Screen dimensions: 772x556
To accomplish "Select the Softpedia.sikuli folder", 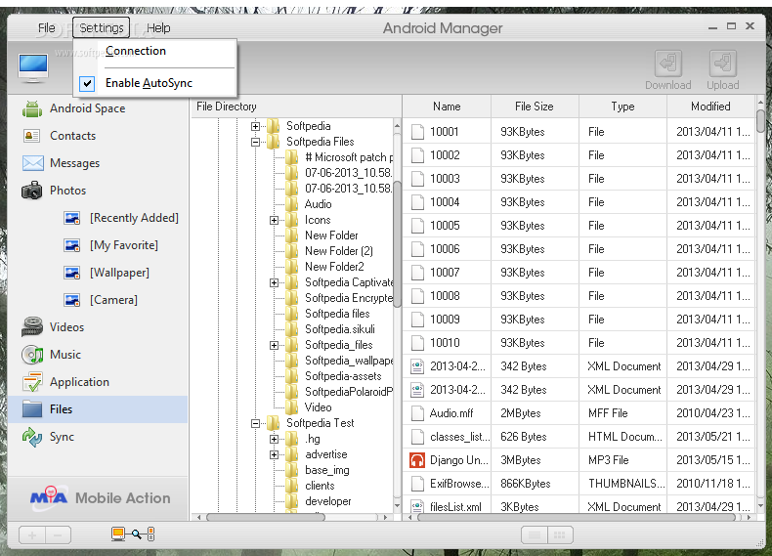I will 340,329.
